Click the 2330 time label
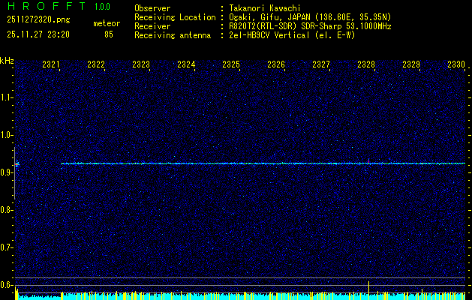The height and width of the screenshot is (300, 472). click(x=456, y=64)
